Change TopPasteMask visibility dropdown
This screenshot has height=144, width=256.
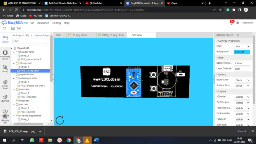coord(242,114)
